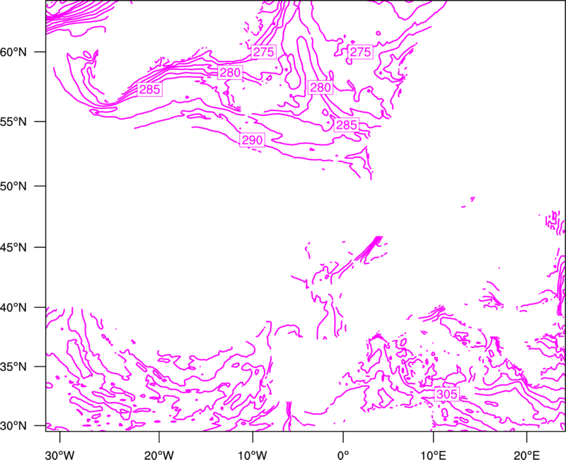This screenshot has height=460, width=566.
Task: Click the 10°W longitude axis label
Action: click(253, 455)
